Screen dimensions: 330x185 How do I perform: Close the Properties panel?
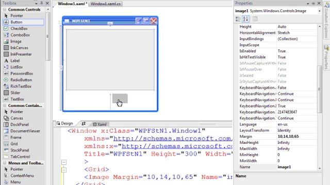pyautogui.click(x=319, y=3)
